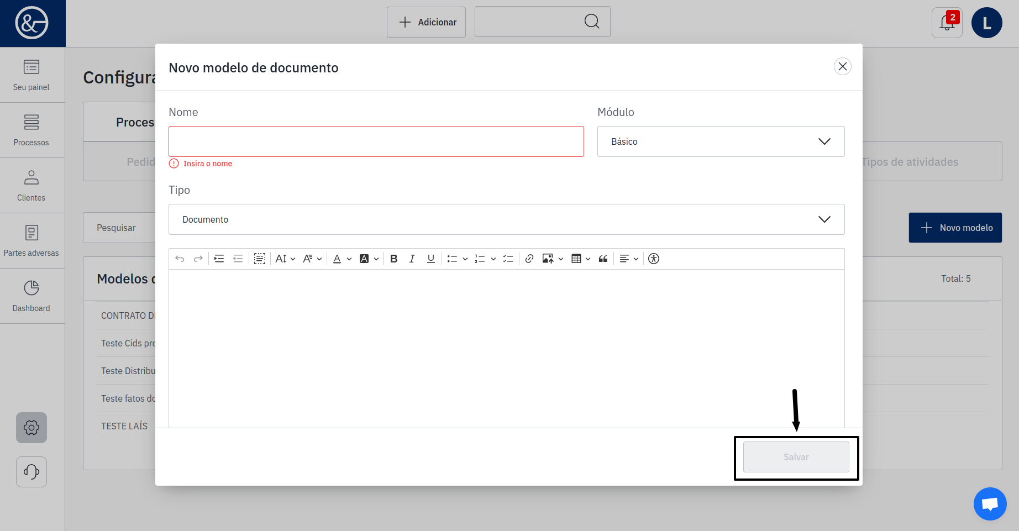1019x531 pixels.
Task: Insert a bulleted list
Action: [x=452, y=259]
